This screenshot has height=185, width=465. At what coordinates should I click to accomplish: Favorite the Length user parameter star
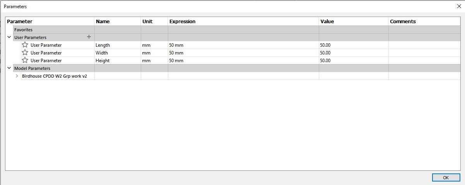(x=25, y=45)
